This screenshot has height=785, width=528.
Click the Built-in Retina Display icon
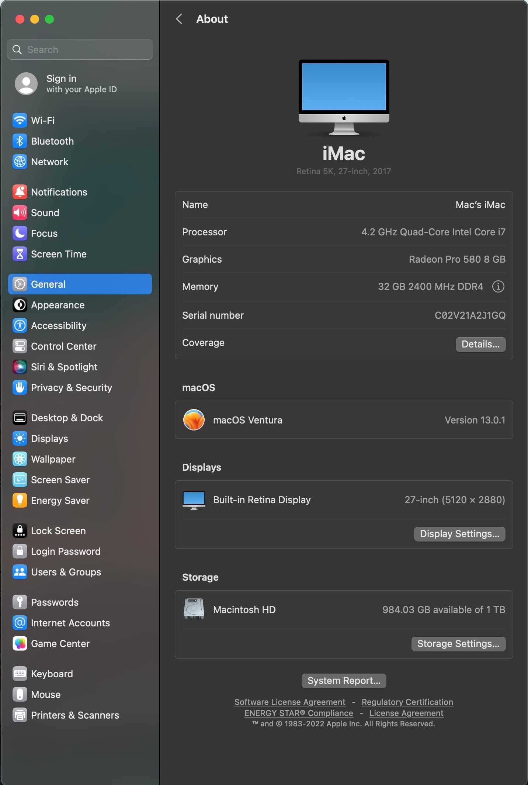(x=194, y=500)
